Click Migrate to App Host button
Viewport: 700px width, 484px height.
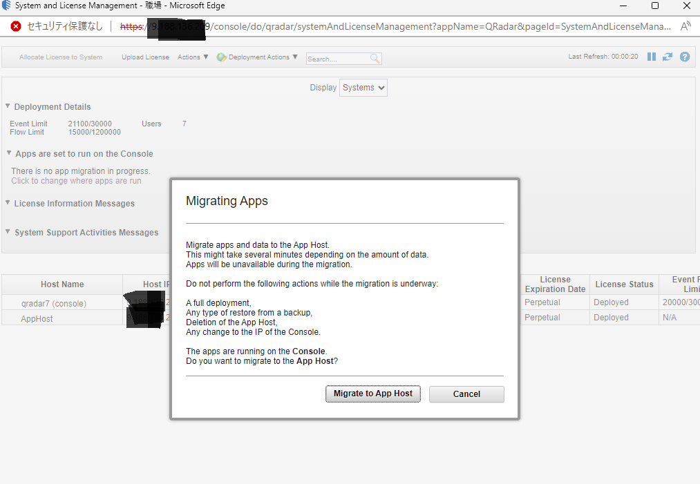(372, 394)
